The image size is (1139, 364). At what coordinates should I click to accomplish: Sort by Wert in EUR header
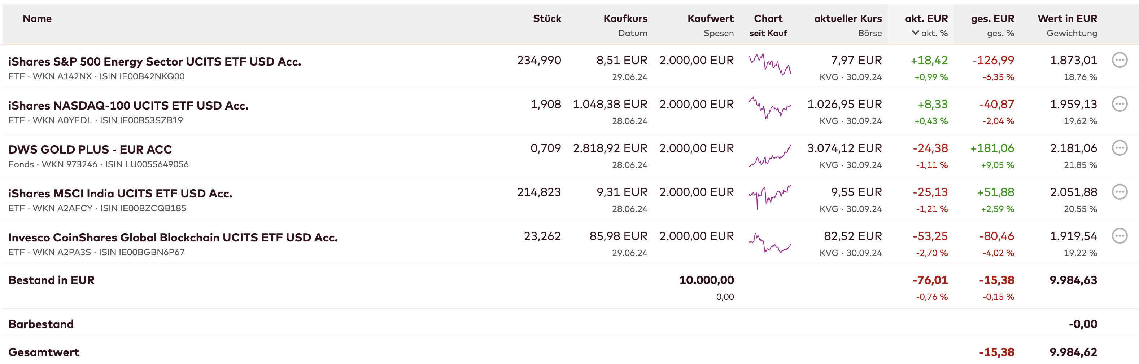(x=1067, y=18)
